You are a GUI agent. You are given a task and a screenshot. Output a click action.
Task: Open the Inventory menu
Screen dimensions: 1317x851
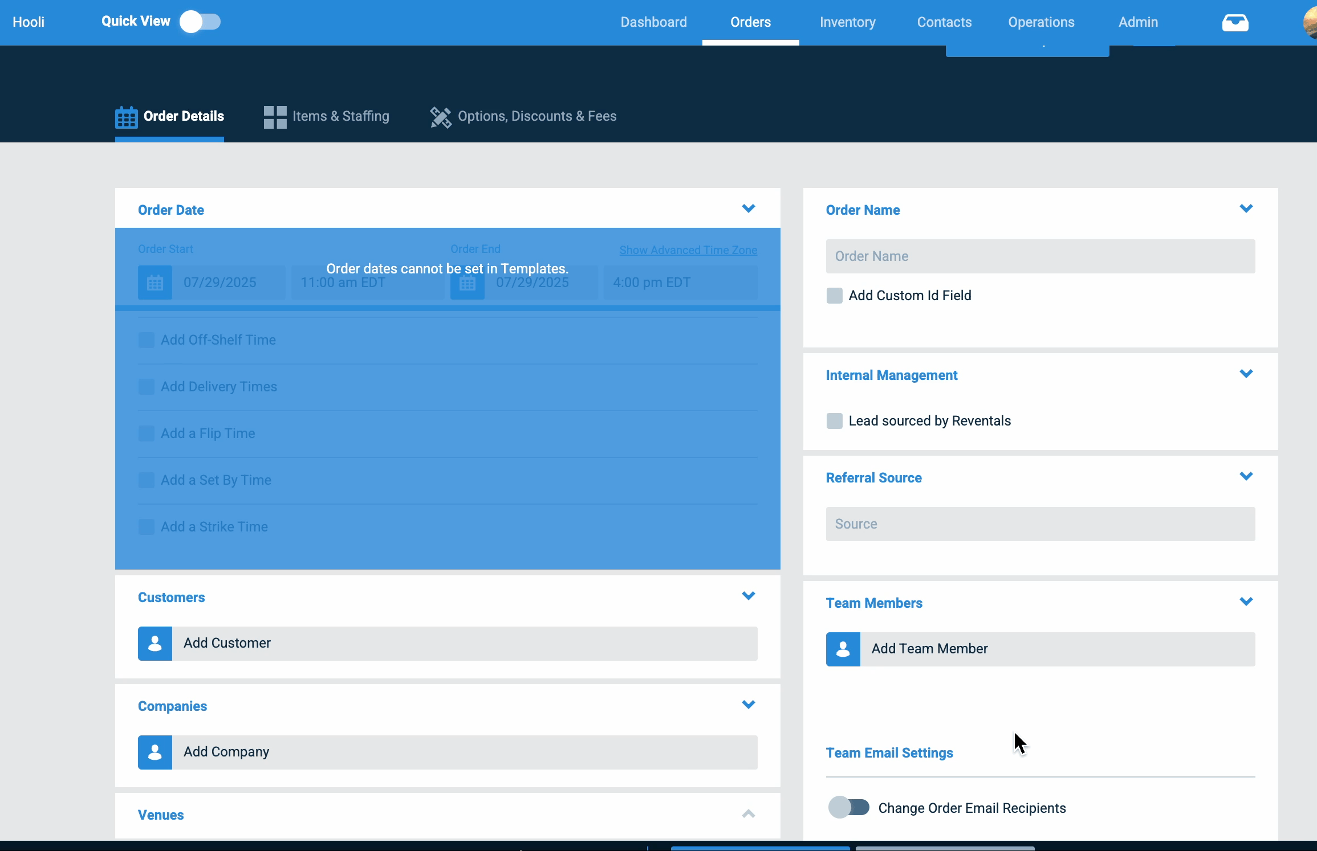[847, 22]
